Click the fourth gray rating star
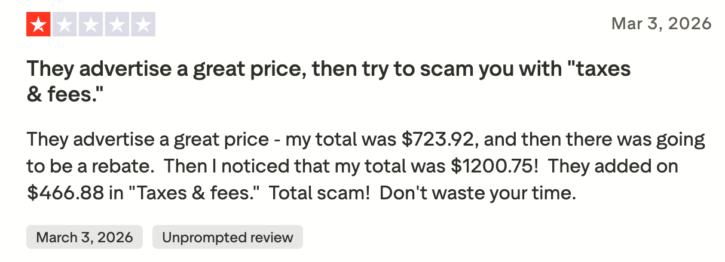The height and width of the screenshot is (262, 725). (117, 24)
